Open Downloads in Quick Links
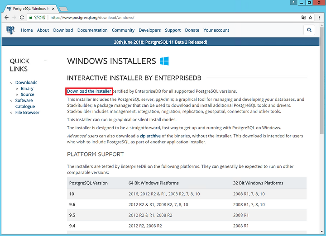The image size is (326, 236). pos(26,82)
